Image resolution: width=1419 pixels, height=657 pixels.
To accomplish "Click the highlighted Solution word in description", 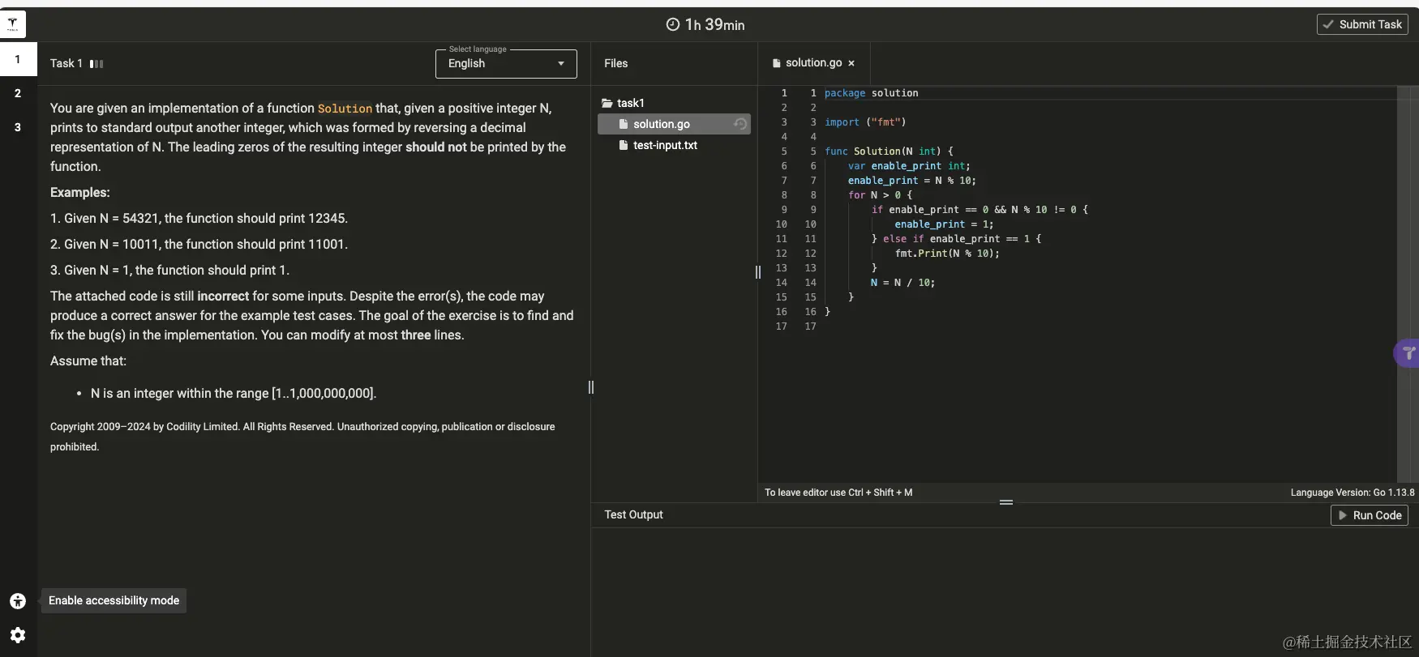I will coord(345,109).
